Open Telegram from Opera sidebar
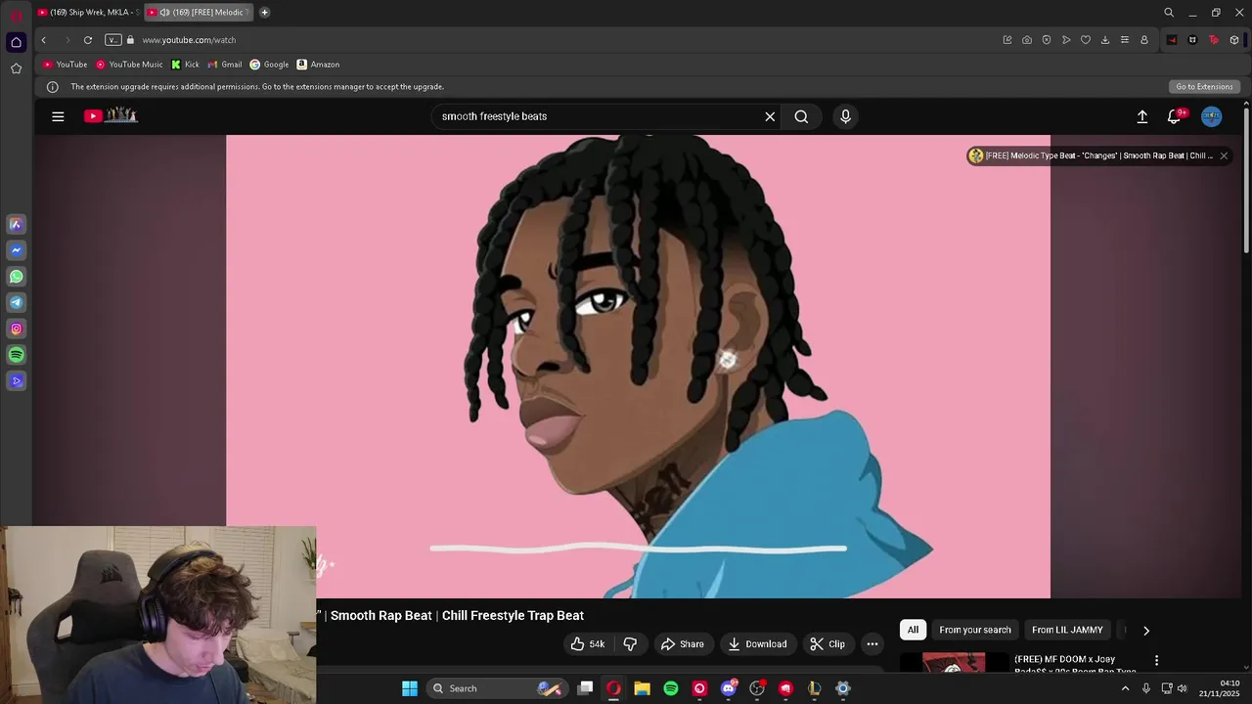 pos(16,303)
